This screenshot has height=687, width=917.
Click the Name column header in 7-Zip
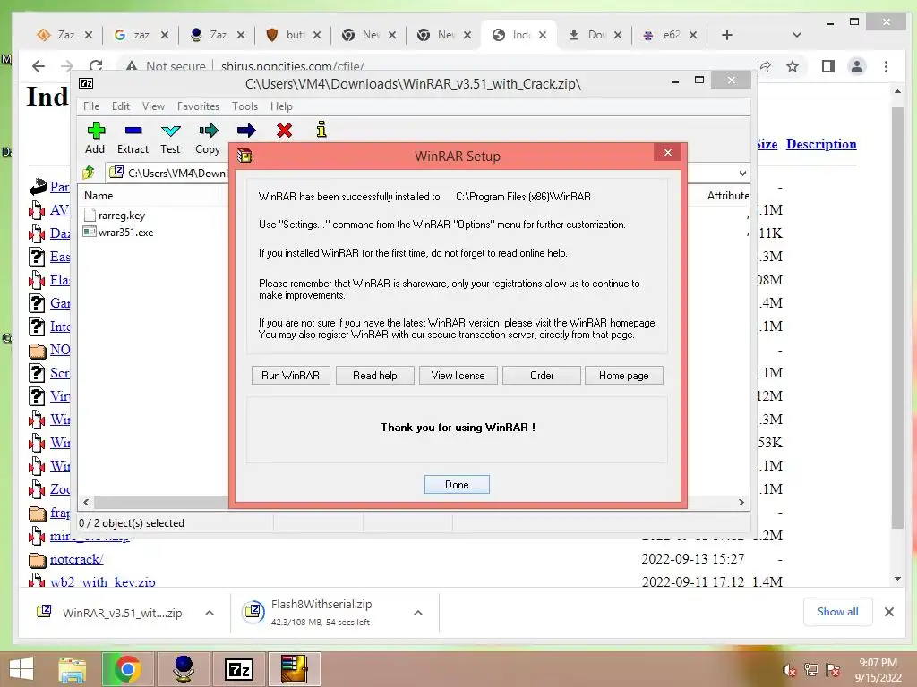[99, 196]
